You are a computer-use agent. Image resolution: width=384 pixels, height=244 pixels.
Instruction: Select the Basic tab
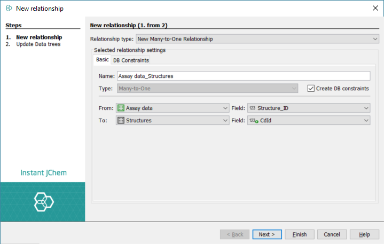(102, 60)
